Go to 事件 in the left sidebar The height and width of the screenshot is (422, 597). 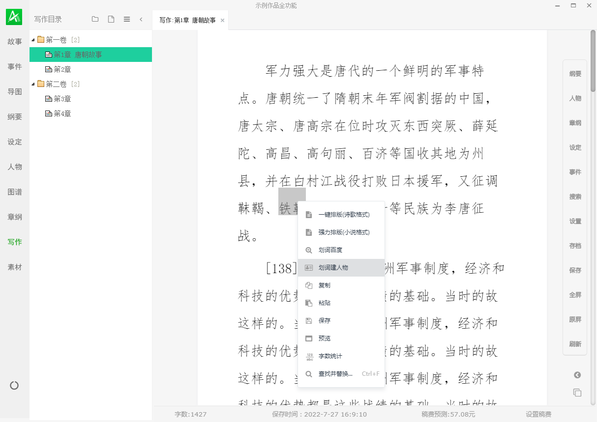[x=15, y=67]
